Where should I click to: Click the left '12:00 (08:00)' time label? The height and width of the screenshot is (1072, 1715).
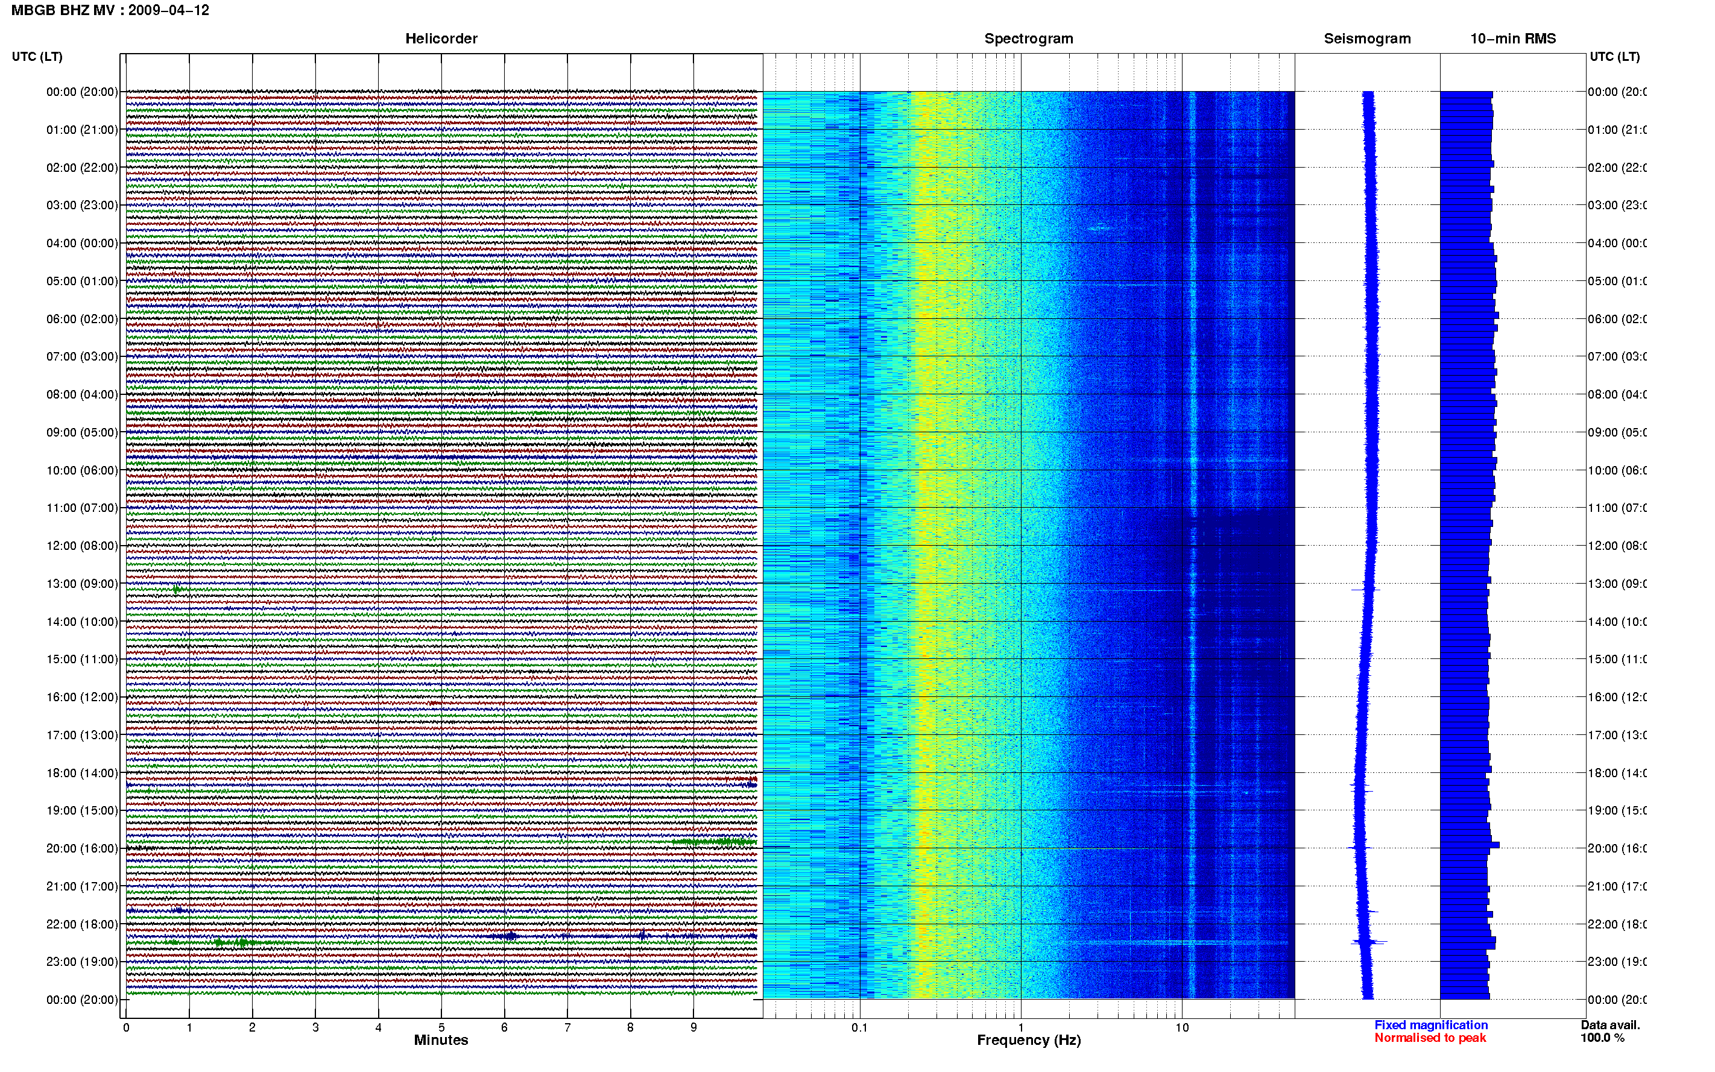[82, 545]
